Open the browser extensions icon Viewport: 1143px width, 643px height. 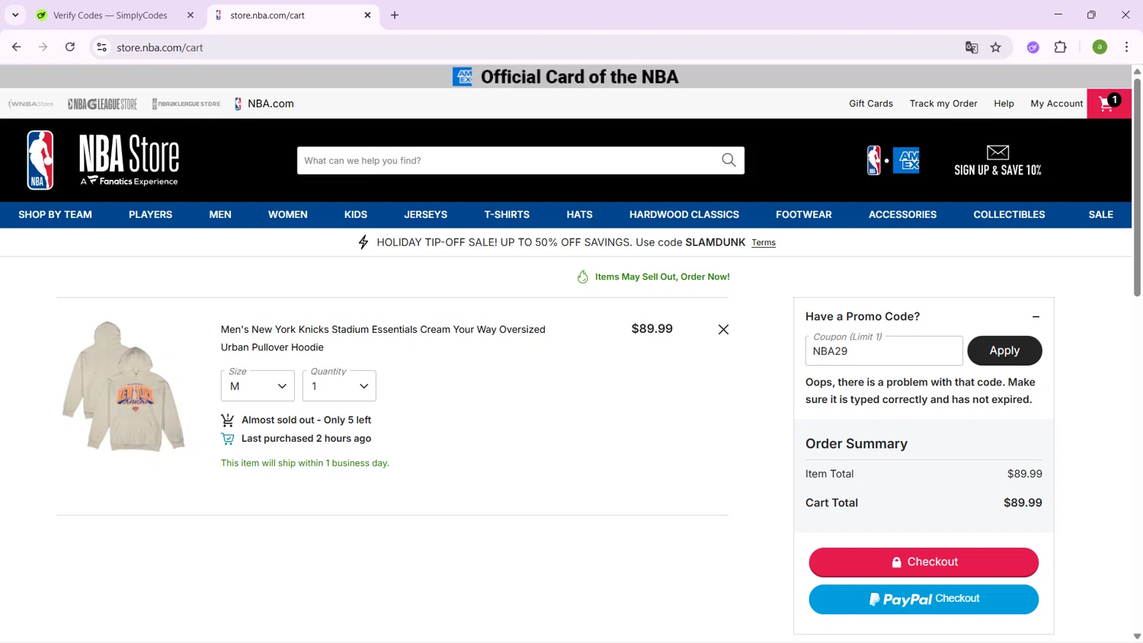[1060, 47]
